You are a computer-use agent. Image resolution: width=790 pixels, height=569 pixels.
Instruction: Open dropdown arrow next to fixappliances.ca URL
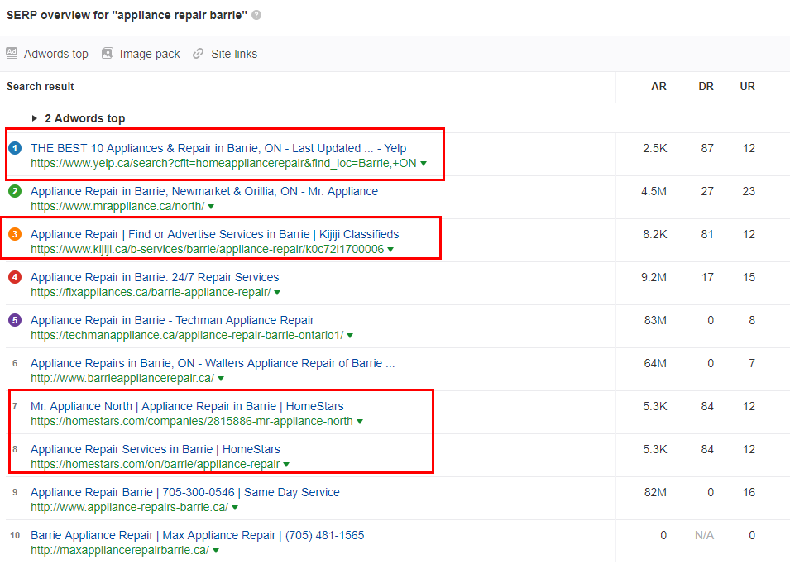[x=277, y=293]
